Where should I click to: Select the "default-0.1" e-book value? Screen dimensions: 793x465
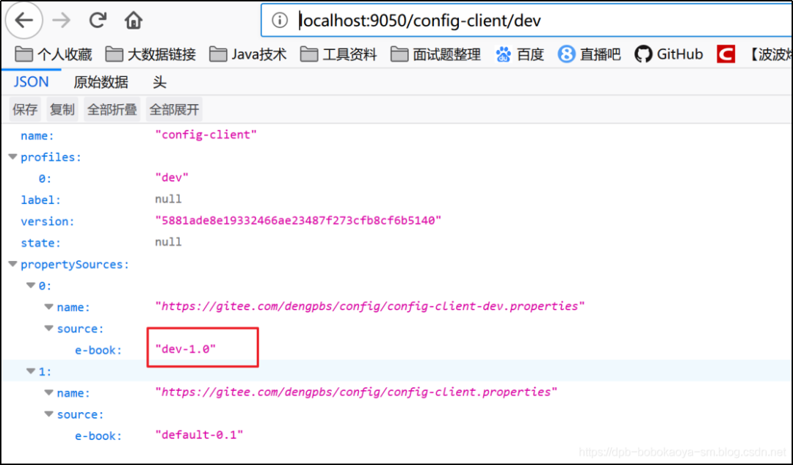pos(199,435)
